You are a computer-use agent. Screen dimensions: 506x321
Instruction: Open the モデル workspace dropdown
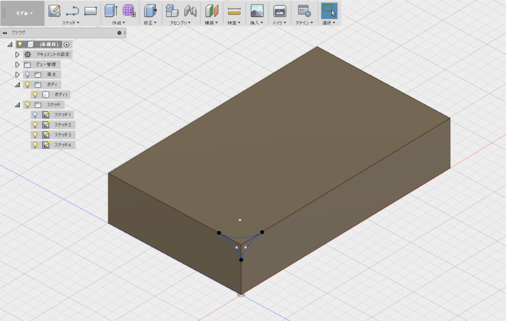(24, 13)
